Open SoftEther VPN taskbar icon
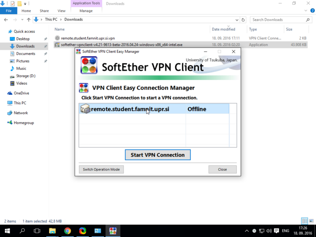Image resolution: width=316 pixels, height=237 pixels. pos(113,231)
